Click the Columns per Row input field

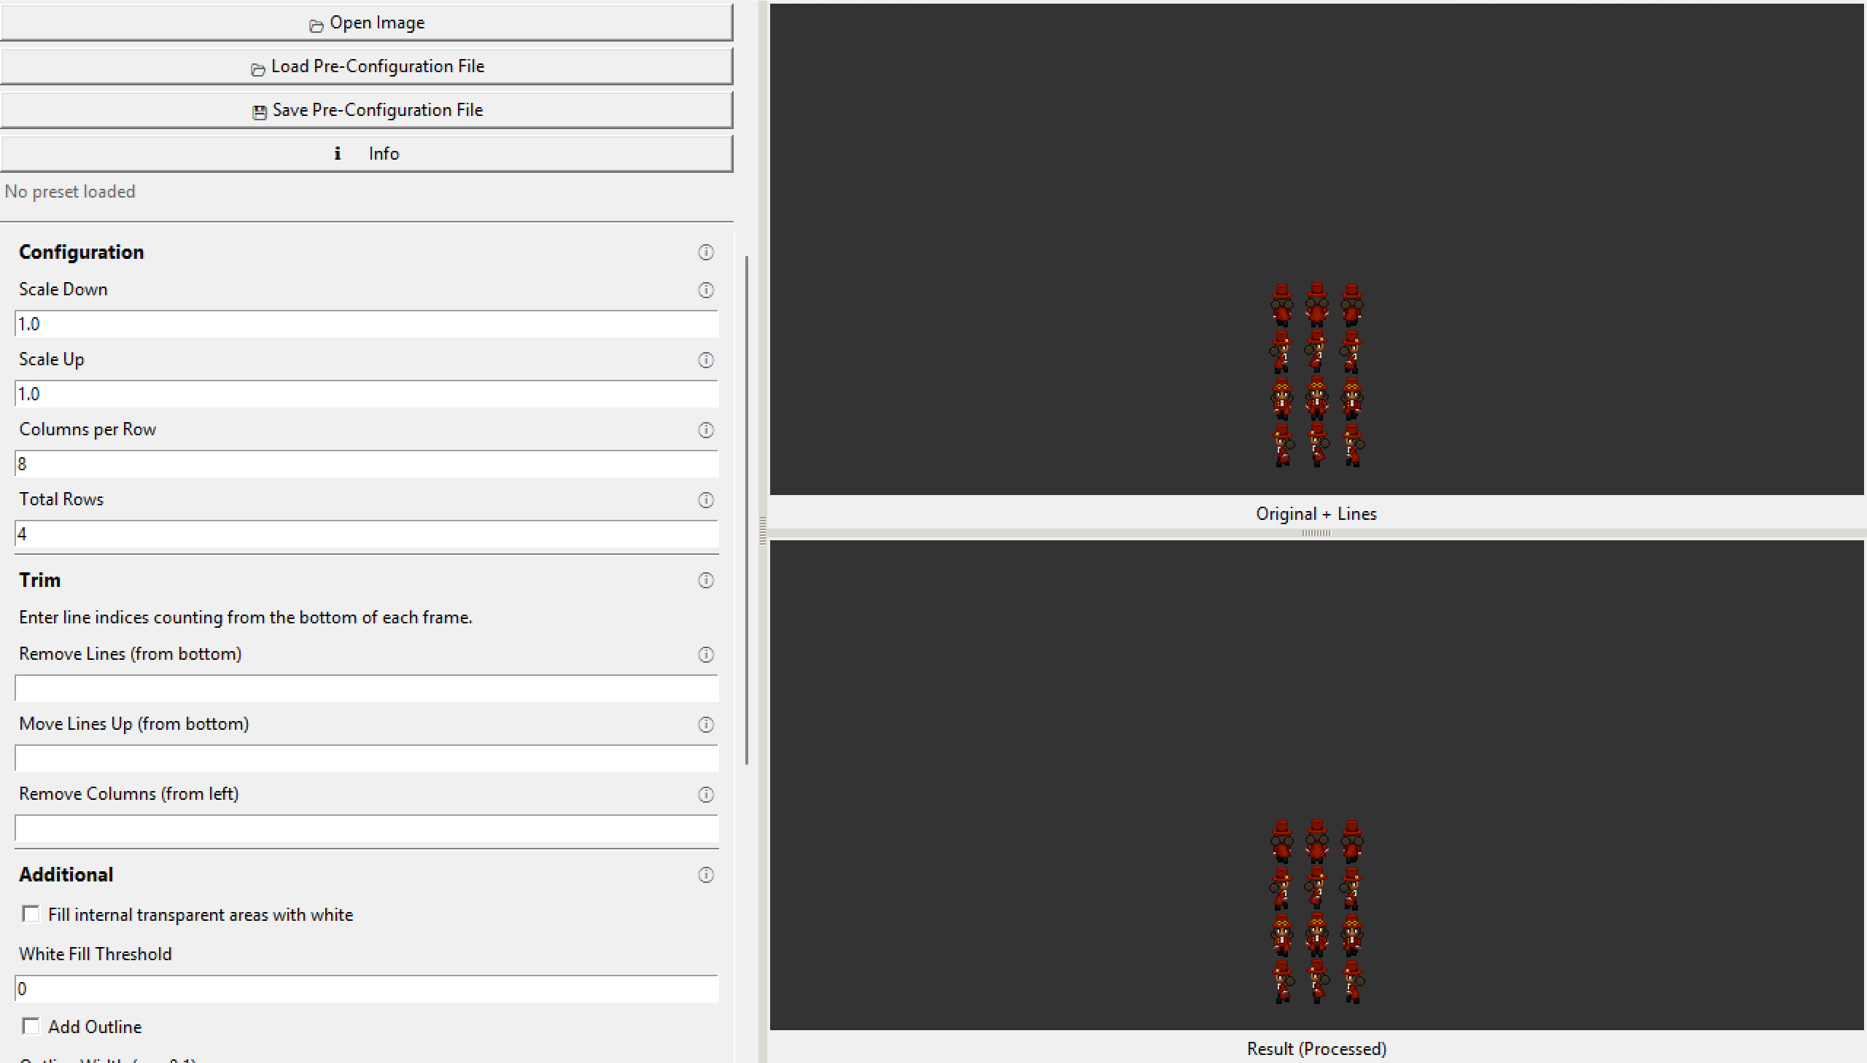coord(367,464)
